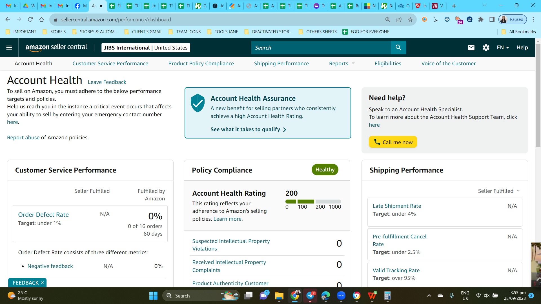
Task: Open the TEAM ICONS bookmarks folder
Action: pyautogui.click(x=185, y=32)
